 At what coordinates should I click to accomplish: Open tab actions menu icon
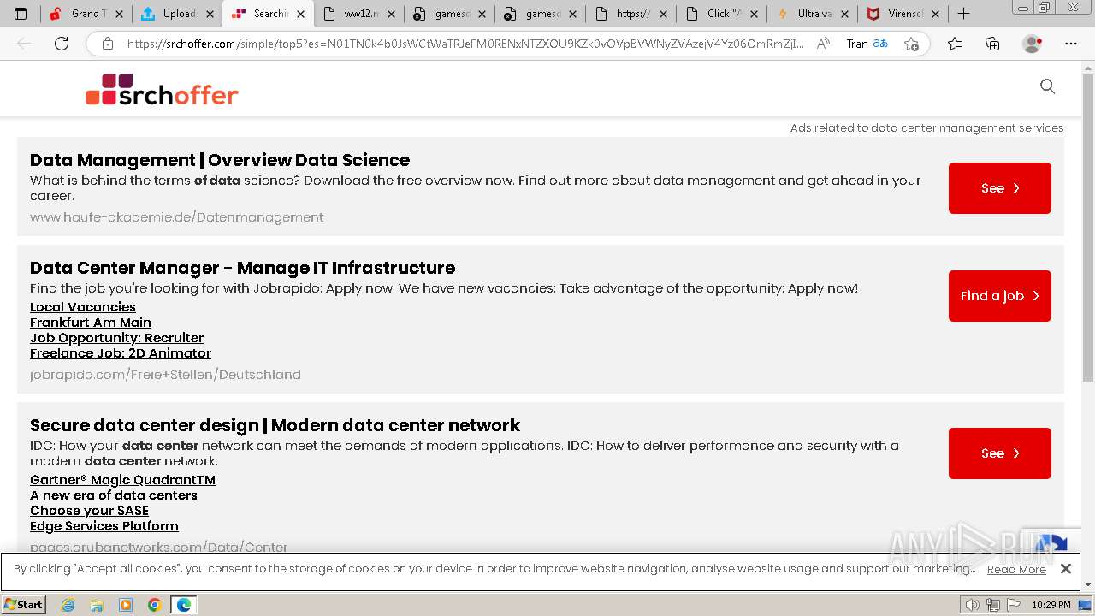tap(21, 14)
